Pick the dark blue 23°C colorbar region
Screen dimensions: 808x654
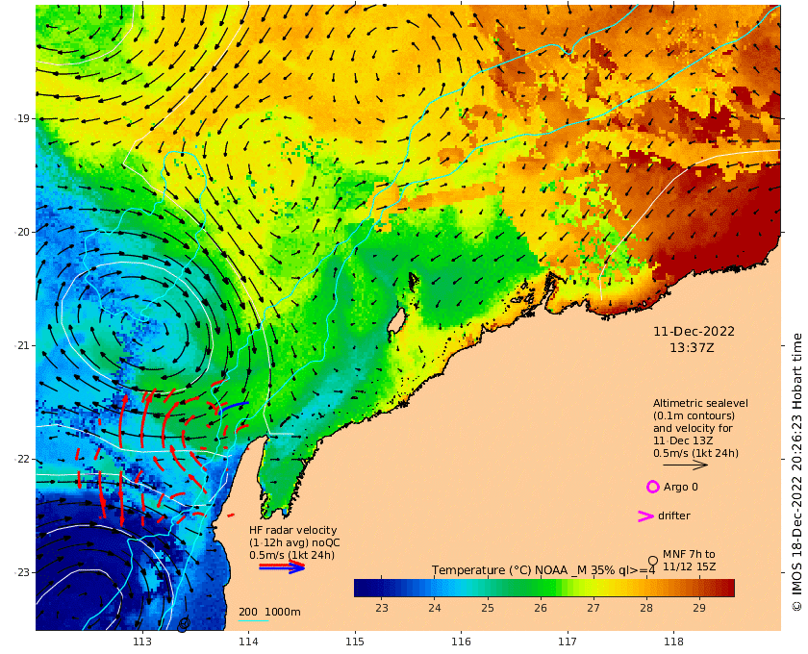click(381, 588)
